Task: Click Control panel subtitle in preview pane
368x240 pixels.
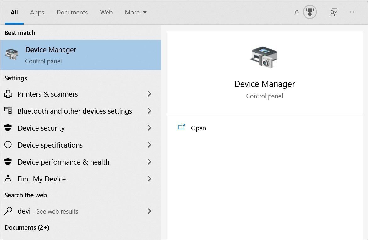Action: (x=264, y=96)
